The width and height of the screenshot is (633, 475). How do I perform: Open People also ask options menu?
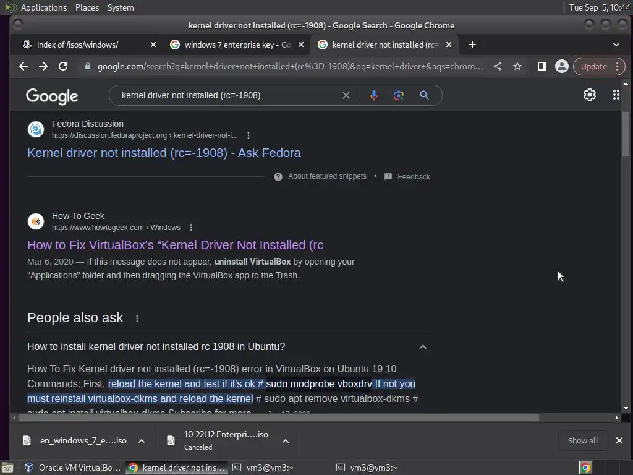click(x=137, y=319)
